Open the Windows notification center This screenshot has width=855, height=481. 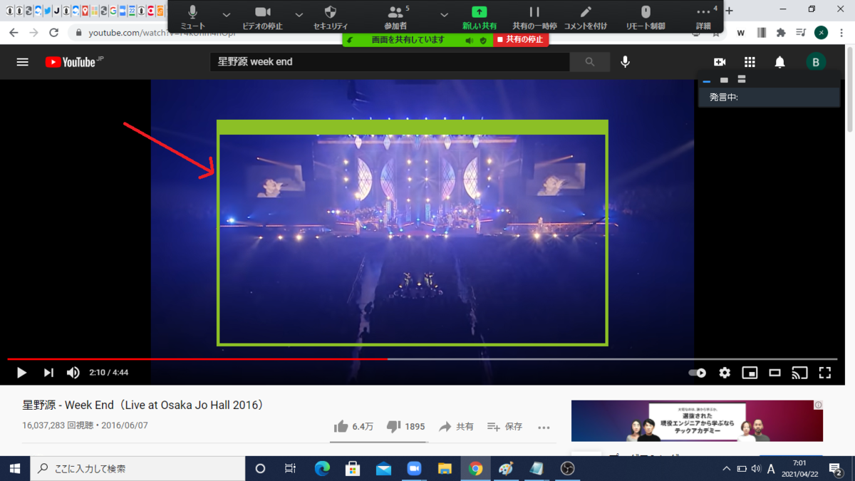pos(836,468)
